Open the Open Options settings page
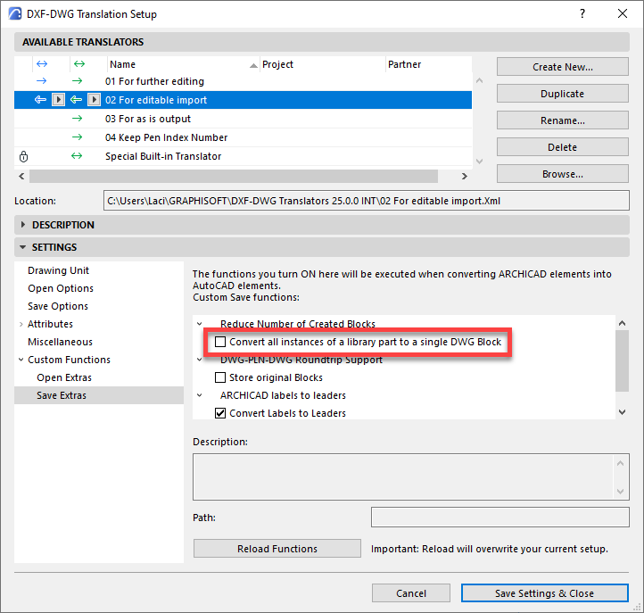Viewport: 644px width, 613px height. (x=61, y=288)
